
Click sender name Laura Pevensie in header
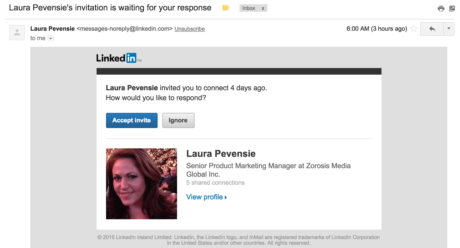pyautogui.click(x=53, y=29)
